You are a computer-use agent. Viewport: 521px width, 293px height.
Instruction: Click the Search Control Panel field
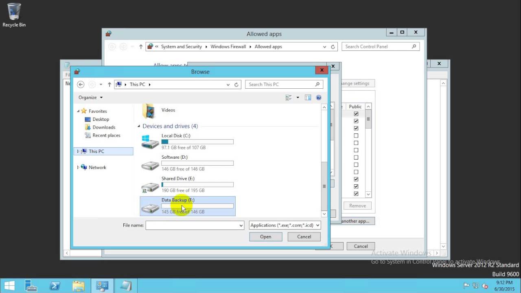[381, 46]
